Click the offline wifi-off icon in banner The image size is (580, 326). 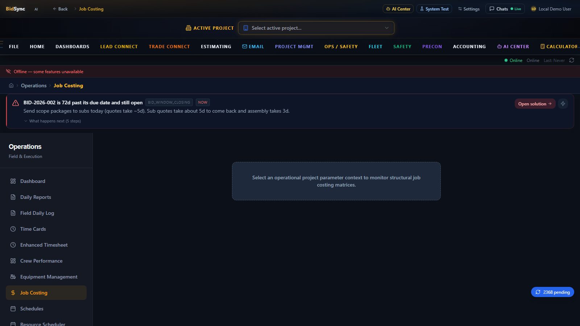click(8, 71)
